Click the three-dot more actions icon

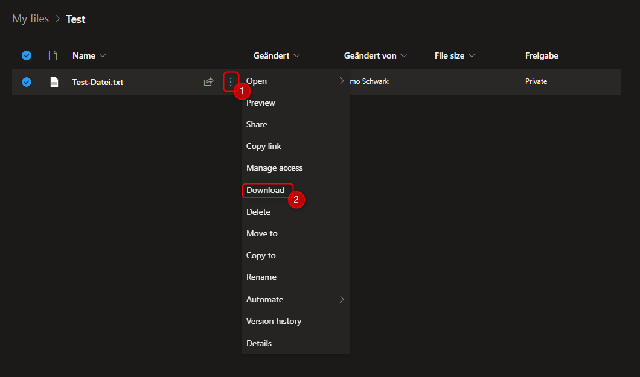pos(230,81)
